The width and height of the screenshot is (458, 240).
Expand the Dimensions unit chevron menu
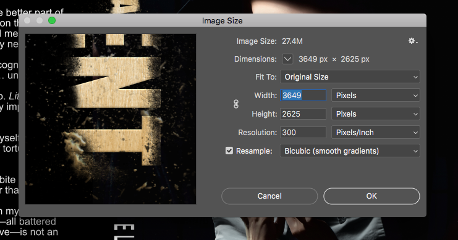point(287,59)
